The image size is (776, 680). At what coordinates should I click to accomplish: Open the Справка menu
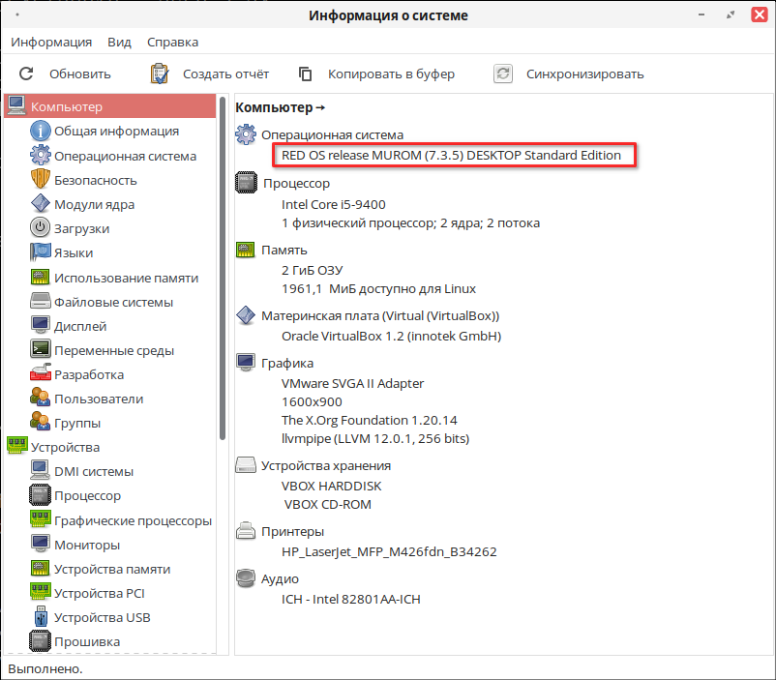click(x=173, y=42)
